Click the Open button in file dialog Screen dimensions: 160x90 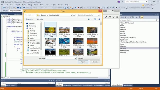click(83, 62)
